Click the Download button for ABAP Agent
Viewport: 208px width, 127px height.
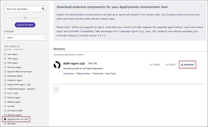187,65
